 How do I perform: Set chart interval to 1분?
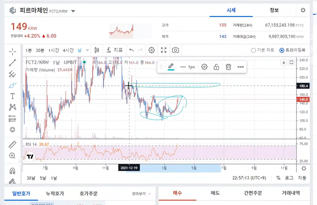pyautogui.click(x=28, y=50)
